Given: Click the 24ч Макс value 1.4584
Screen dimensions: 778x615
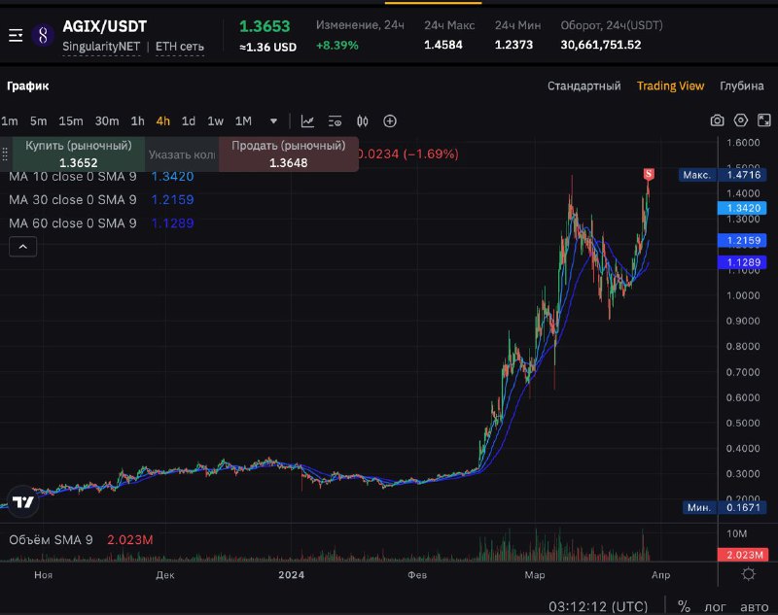Looking at the screenshot, I should coord(443,45).
